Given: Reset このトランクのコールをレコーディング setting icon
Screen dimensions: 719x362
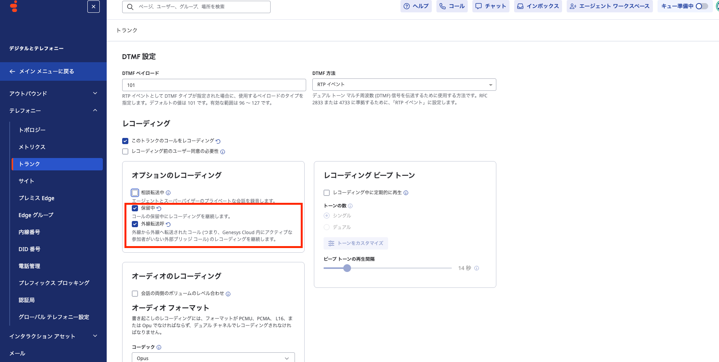Looking at the screenshot, I should pyautogui.click(x=218, y=141).
